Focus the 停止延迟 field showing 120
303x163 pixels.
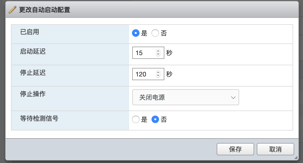click(x=148, y=74)
